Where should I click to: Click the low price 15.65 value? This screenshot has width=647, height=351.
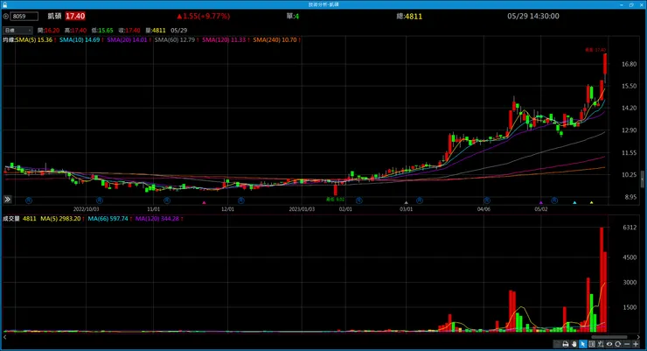tap(106, 31)
